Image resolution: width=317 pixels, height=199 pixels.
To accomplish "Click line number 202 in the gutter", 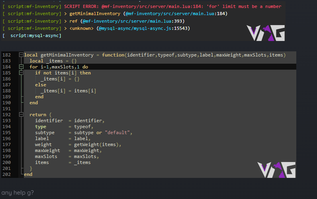I will [6, 174].
